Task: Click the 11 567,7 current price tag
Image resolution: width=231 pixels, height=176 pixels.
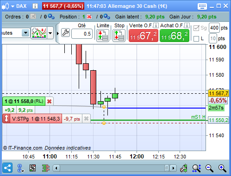Action: pos(219,93)
